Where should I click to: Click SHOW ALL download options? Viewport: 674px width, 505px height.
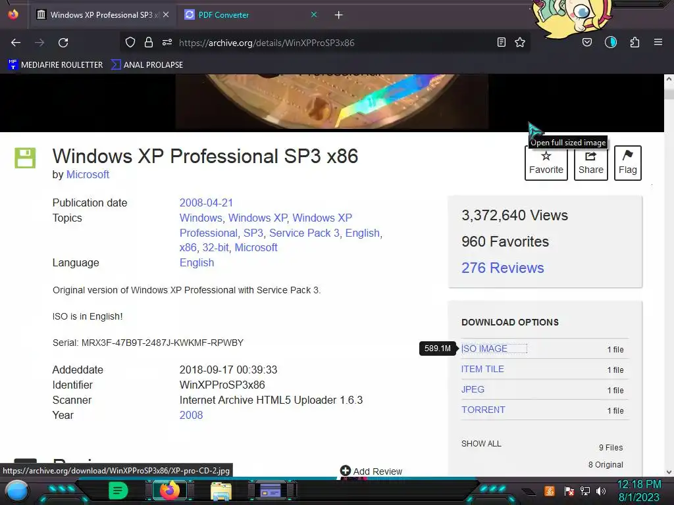click(481, 444)
